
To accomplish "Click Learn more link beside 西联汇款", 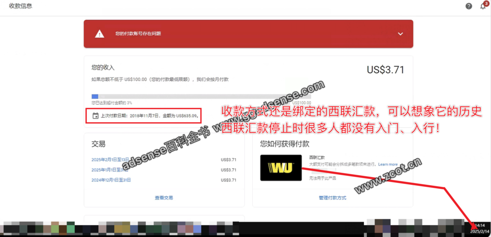I will [x=387, y=164].
